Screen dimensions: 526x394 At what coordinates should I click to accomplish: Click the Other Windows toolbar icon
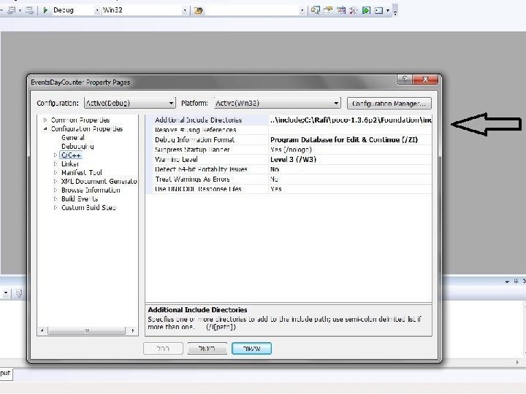378,10
